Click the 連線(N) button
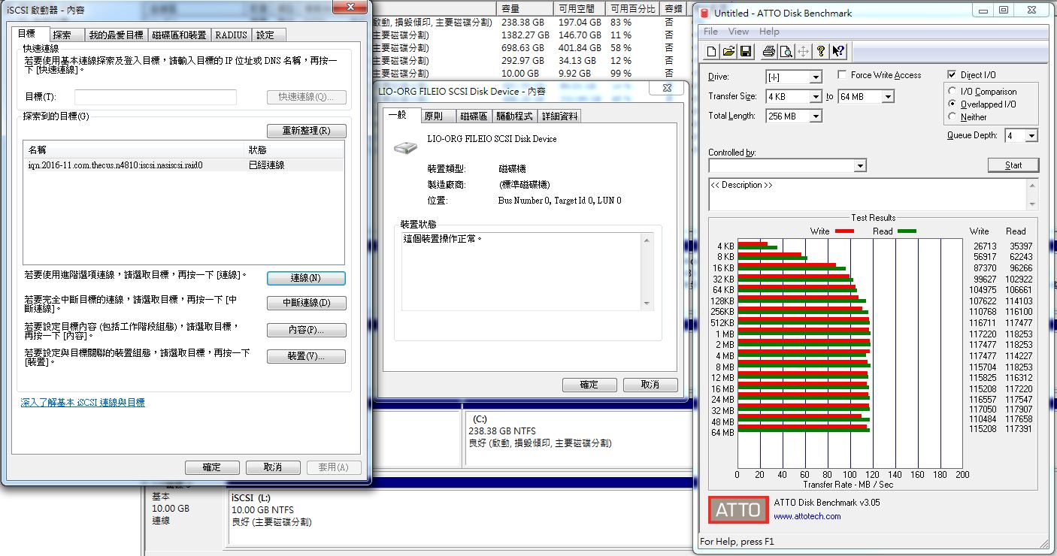Viewport: 1057px width, 556px height. pos(306,278)
